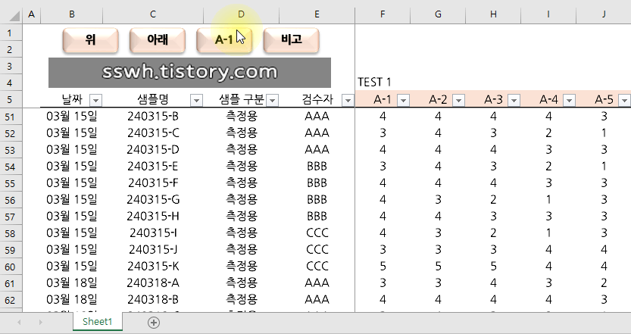Select CCC cell in row 58
631x334 pixels.
coord(317,233)
